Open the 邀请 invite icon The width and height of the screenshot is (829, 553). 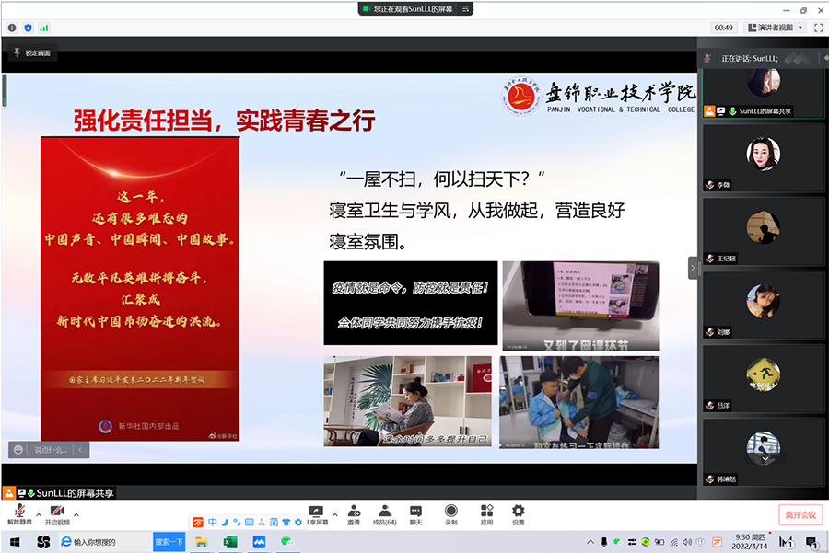pyautogui.click(x=354, y=511)
